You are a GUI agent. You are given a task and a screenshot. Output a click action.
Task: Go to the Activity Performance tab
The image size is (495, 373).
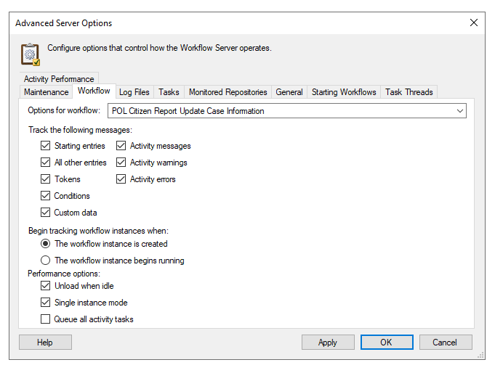click(x=59, y=79)
